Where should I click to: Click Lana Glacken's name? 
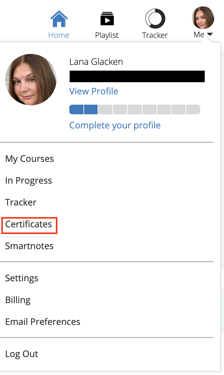click(x=96, y=62)
